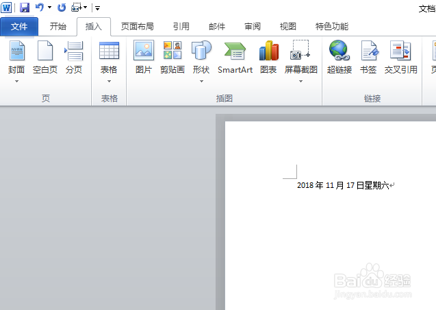Viewport: 436px width, 310px height.
Task: Open the 引用 (References) tab
Action: click(x=181, y=27)
